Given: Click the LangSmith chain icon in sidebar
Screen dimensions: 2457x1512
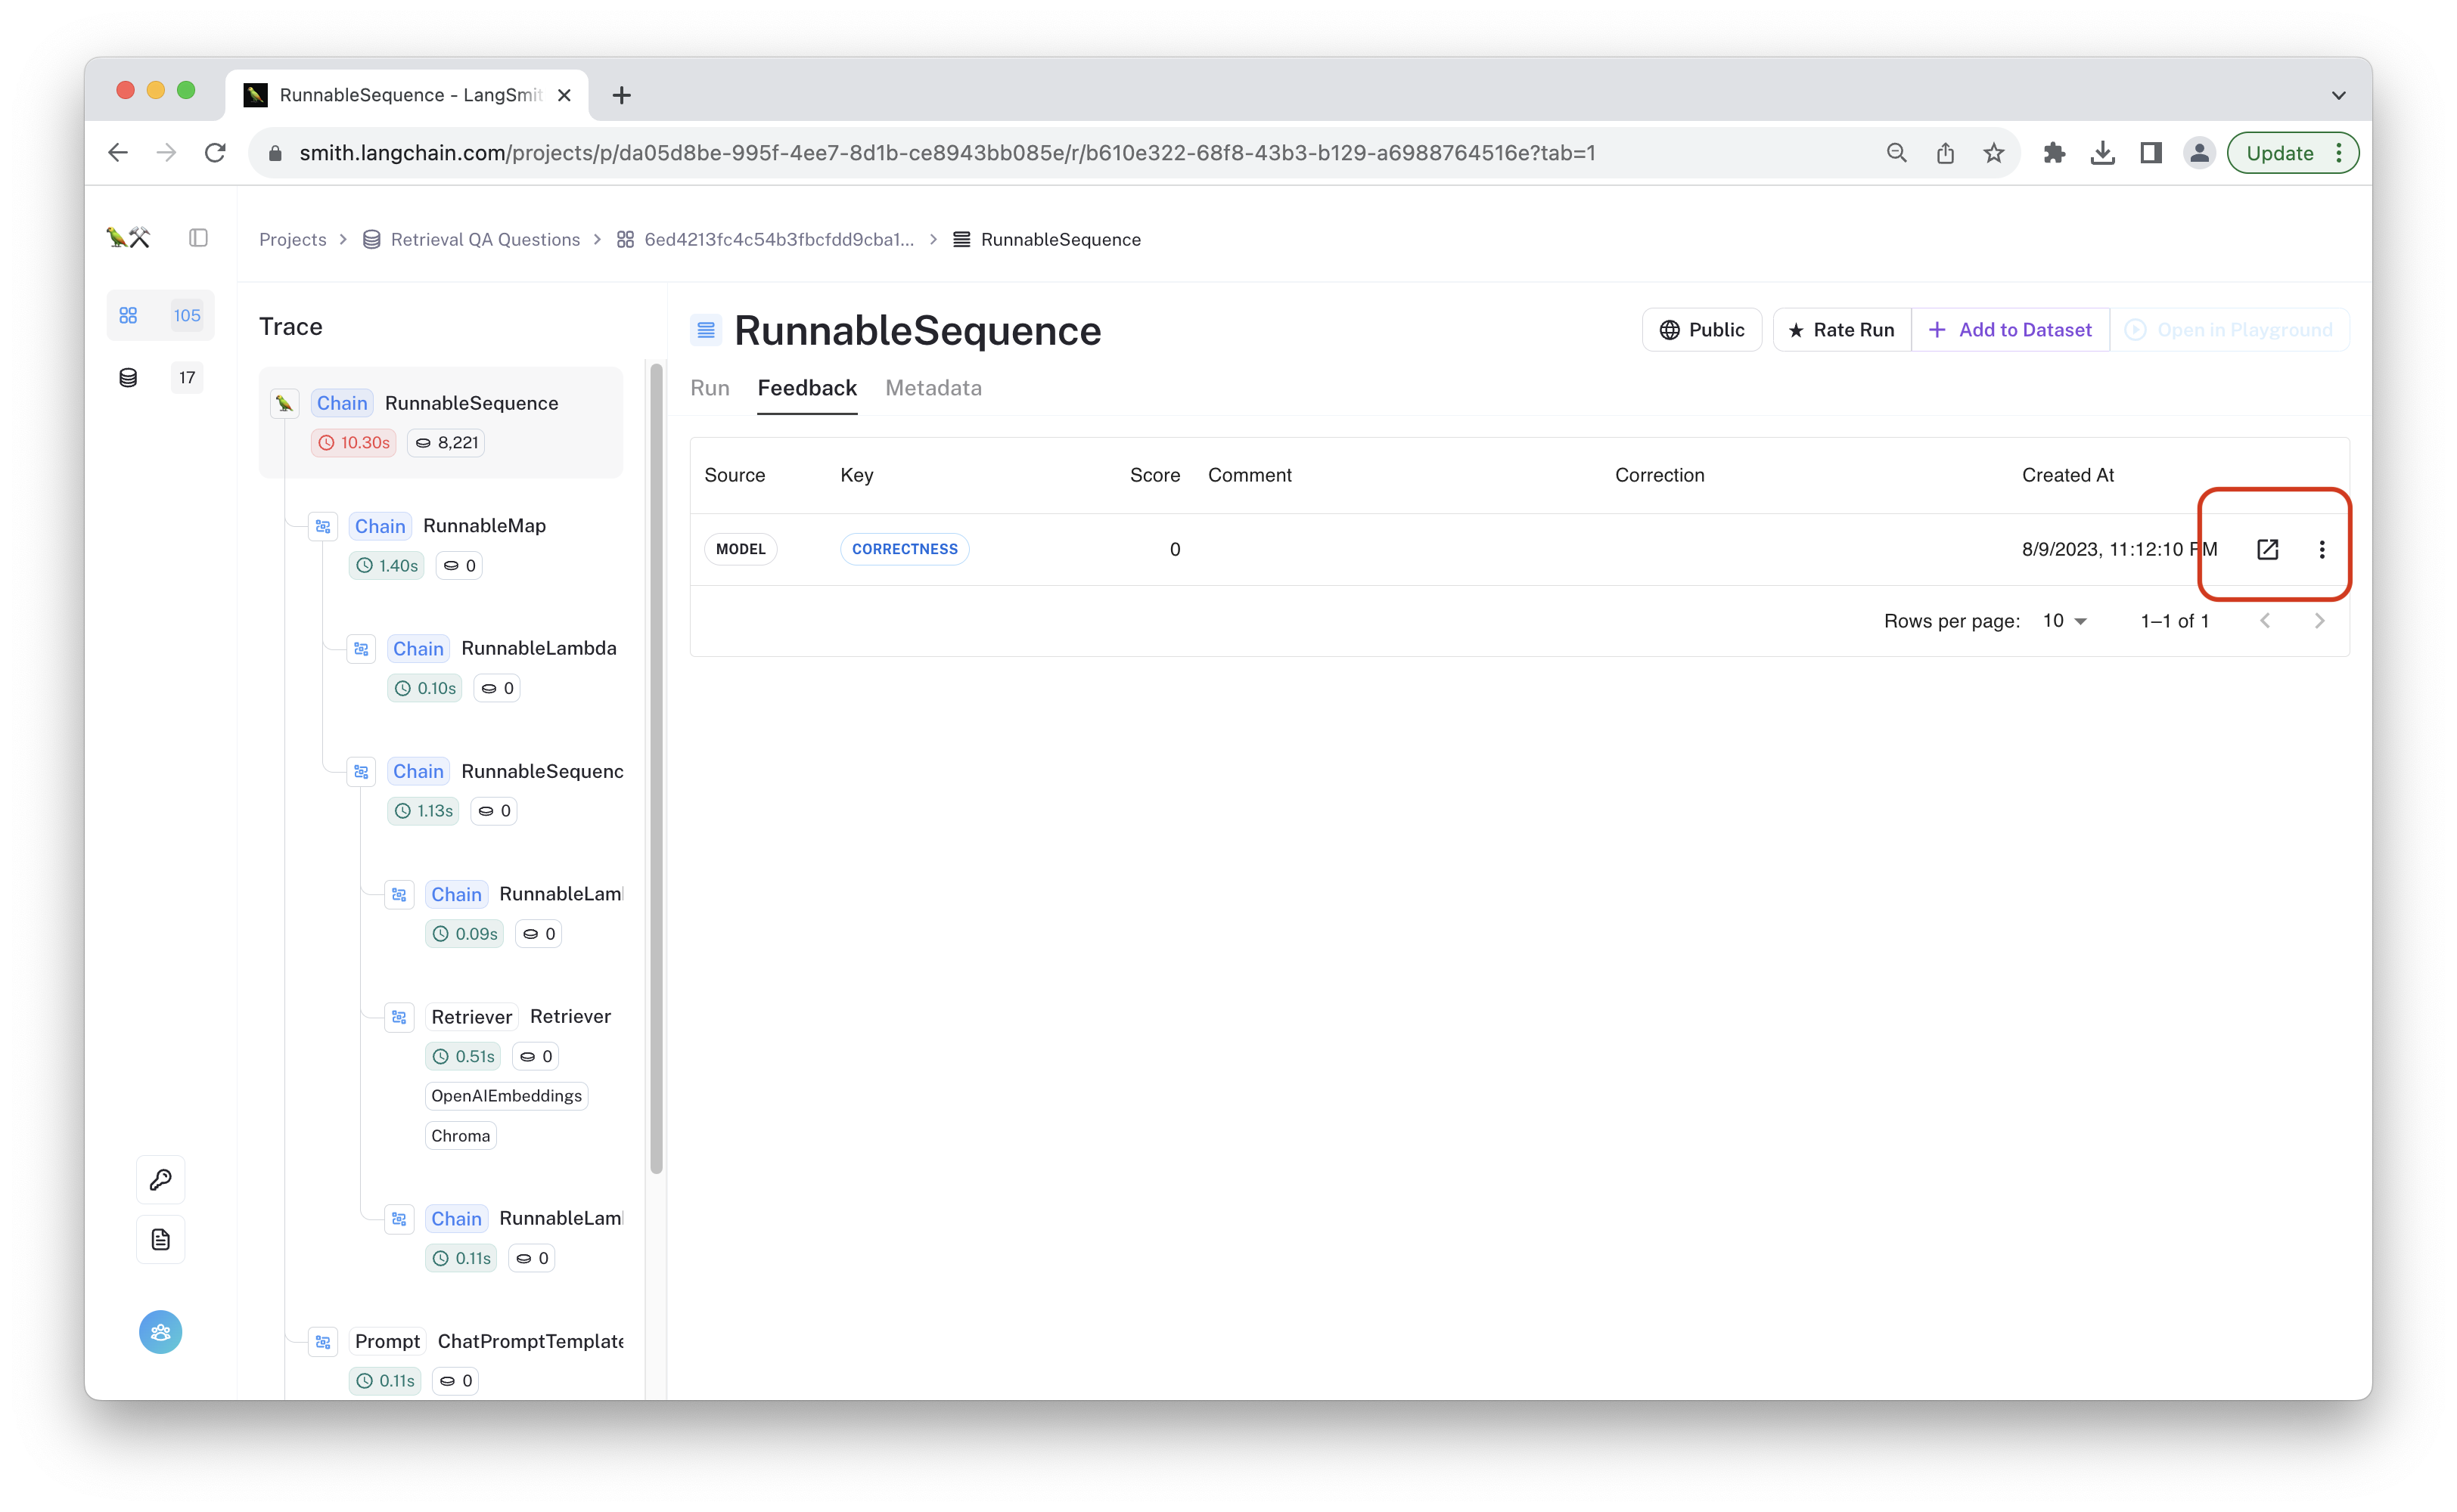Looking at the screenshot, I should coord(130,314).
